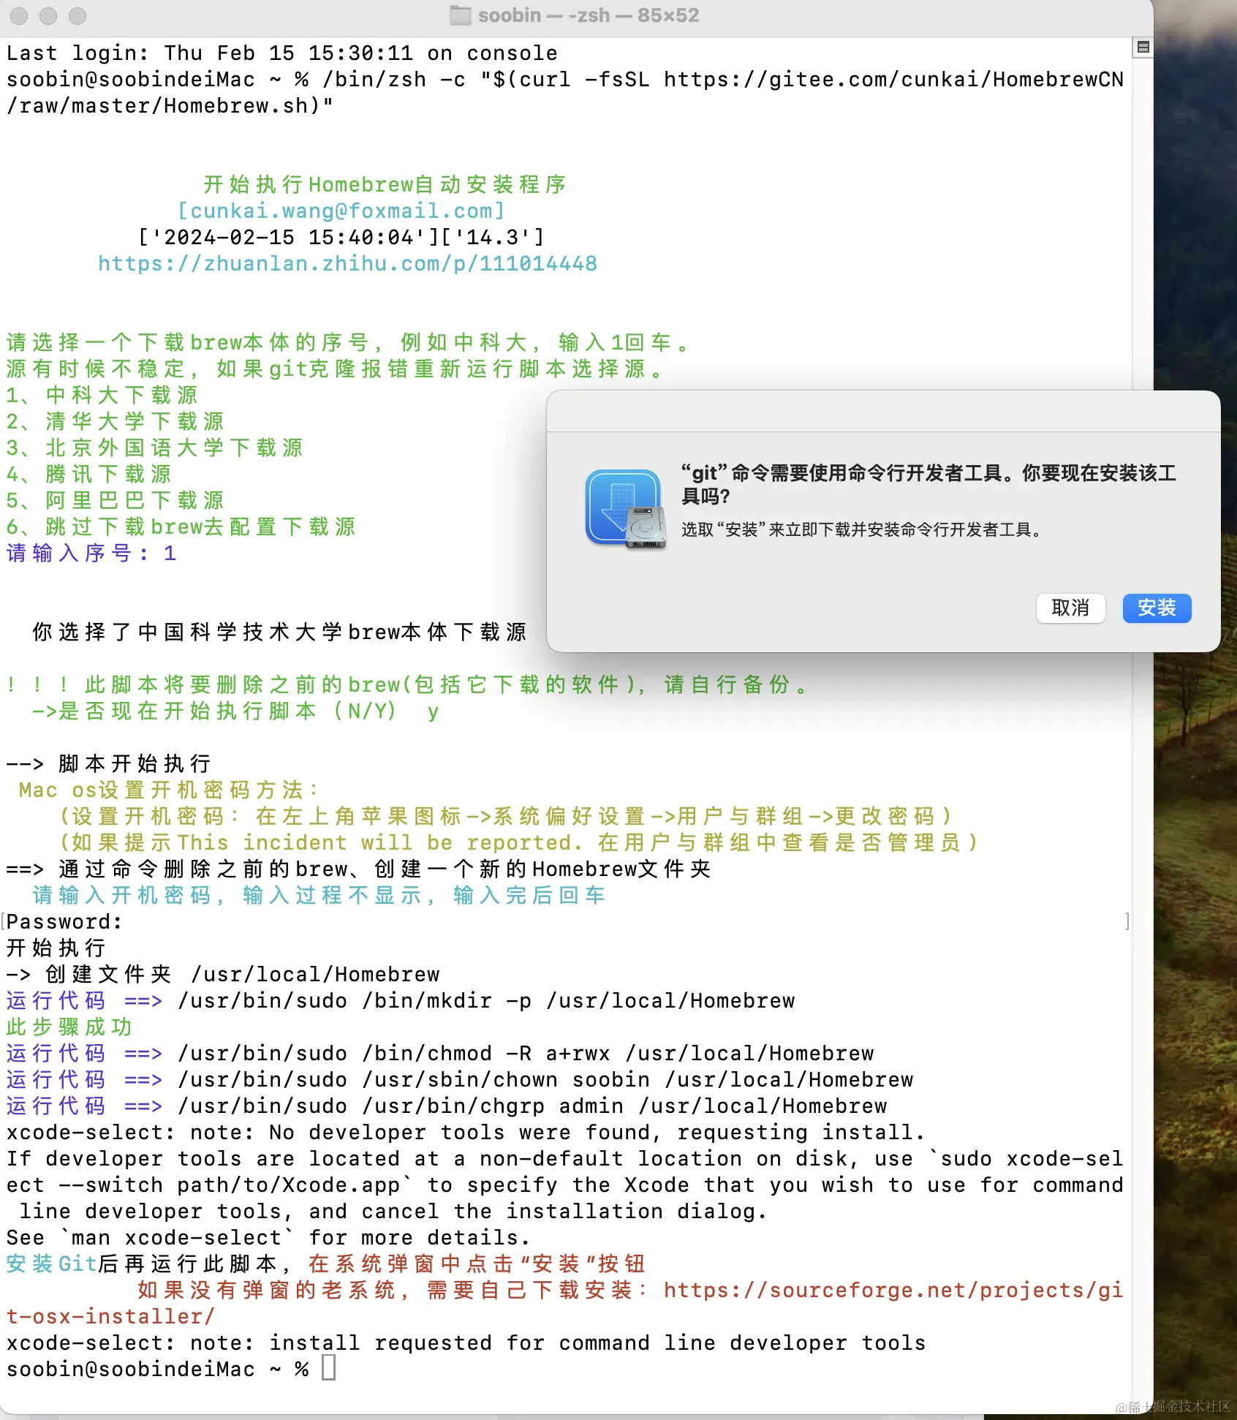Click the installer disk icon in the dialog
This screenshot has height=1420, width=1237.
626,509
